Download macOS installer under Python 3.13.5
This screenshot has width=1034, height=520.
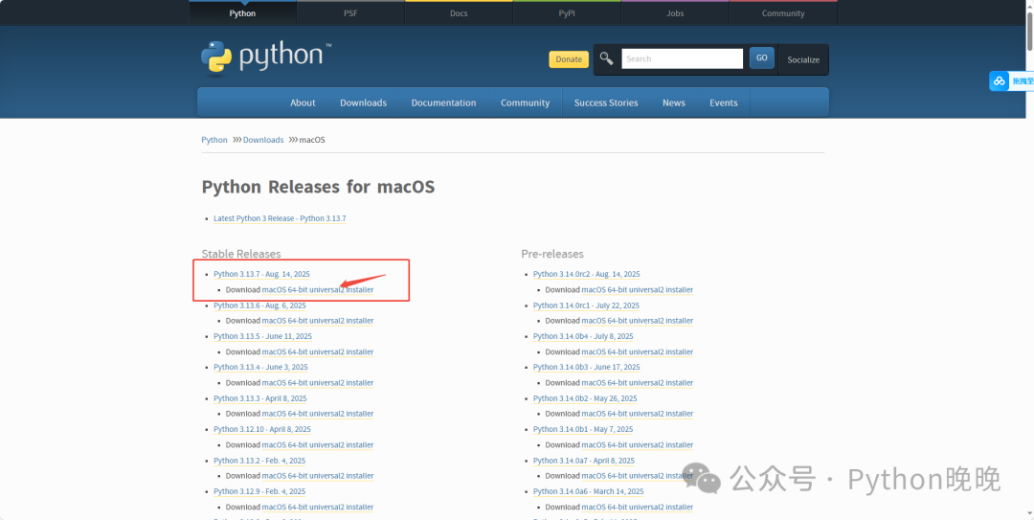point(318,351)
